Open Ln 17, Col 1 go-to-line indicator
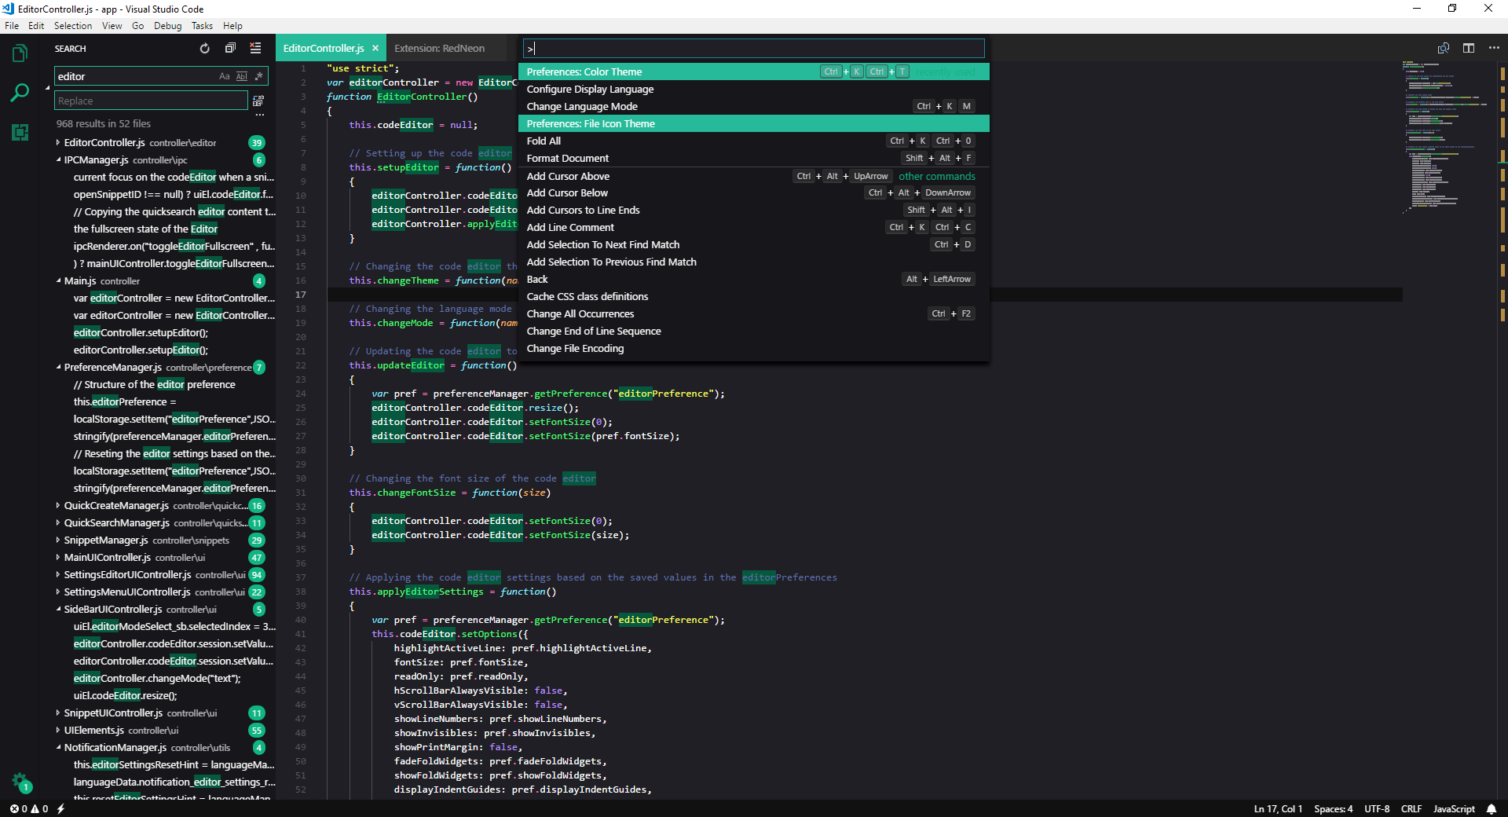The image size is (1508, 817). [x=1278, y=808]
